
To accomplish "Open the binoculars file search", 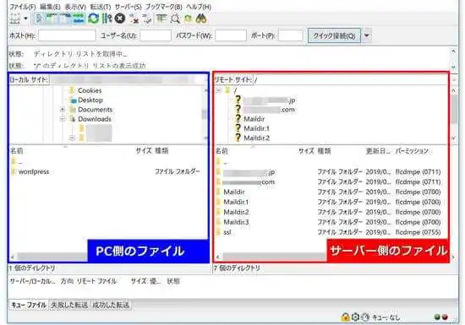I will pos(201,19).
